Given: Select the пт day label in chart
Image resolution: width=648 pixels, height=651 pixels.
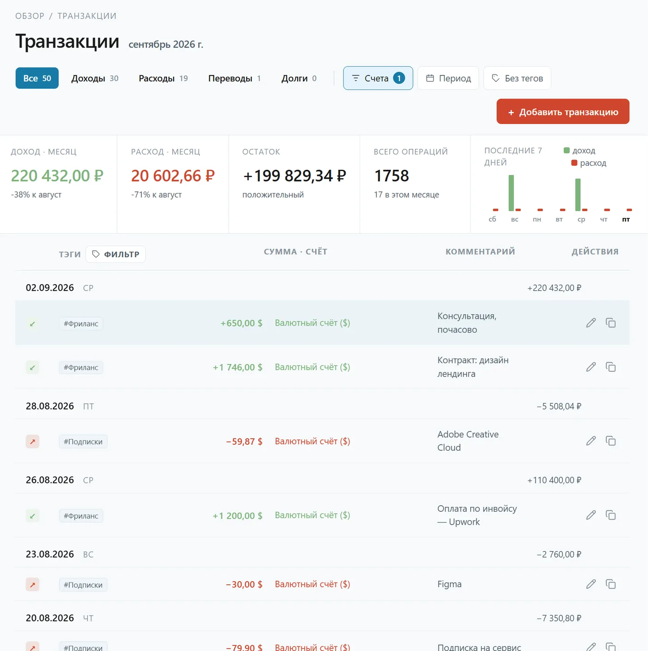Looking at the screenshot, I should tap(626, 219).
